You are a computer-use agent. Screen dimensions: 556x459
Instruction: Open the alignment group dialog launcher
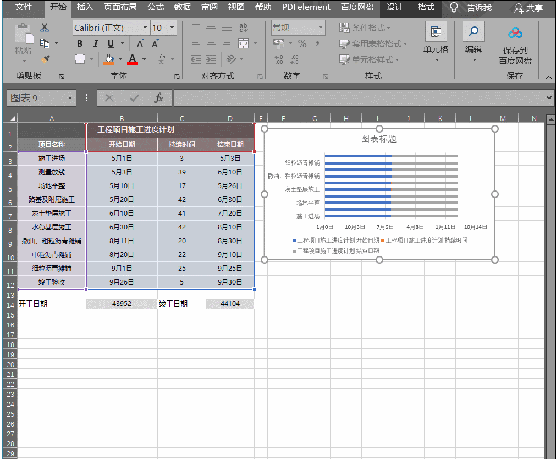point(260,76)
